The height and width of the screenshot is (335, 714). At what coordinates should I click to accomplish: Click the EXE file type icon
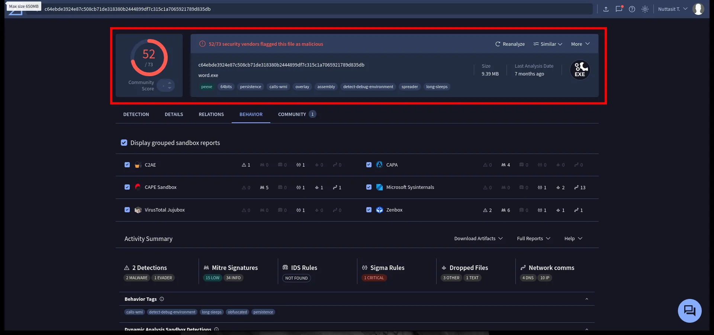(x=580, y=70)
